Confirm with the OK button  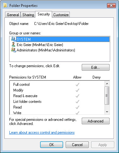pos(52,145)
